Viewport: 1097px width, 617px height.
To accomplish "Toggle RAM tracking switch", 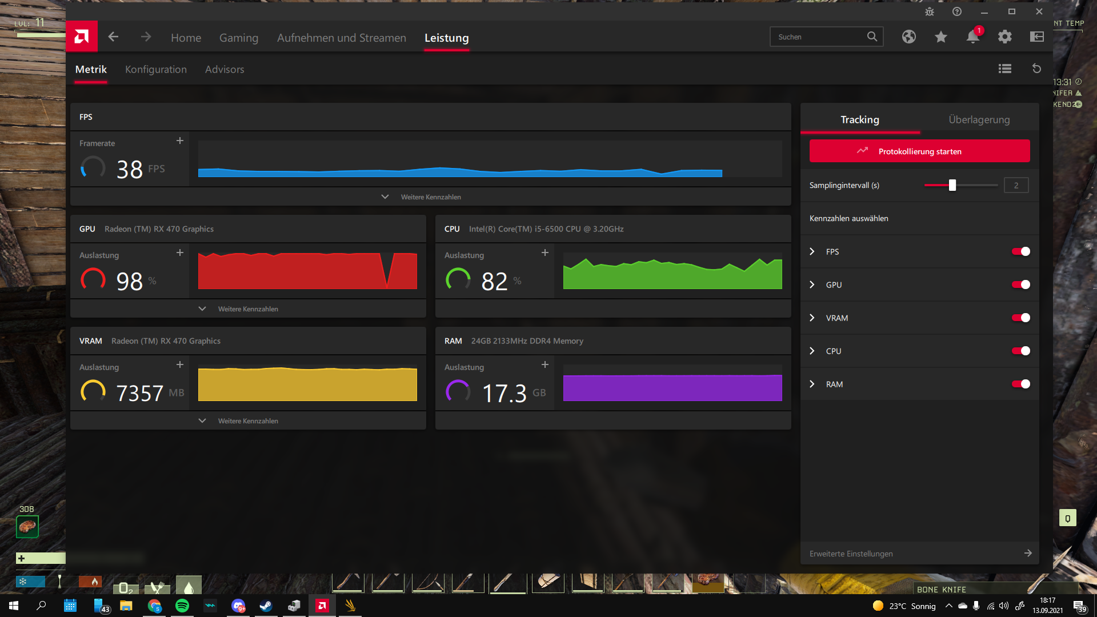I will tap(1020, 384).
